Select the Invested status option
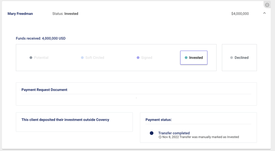Viewport: 275px width, 151px height. (194, 58)
